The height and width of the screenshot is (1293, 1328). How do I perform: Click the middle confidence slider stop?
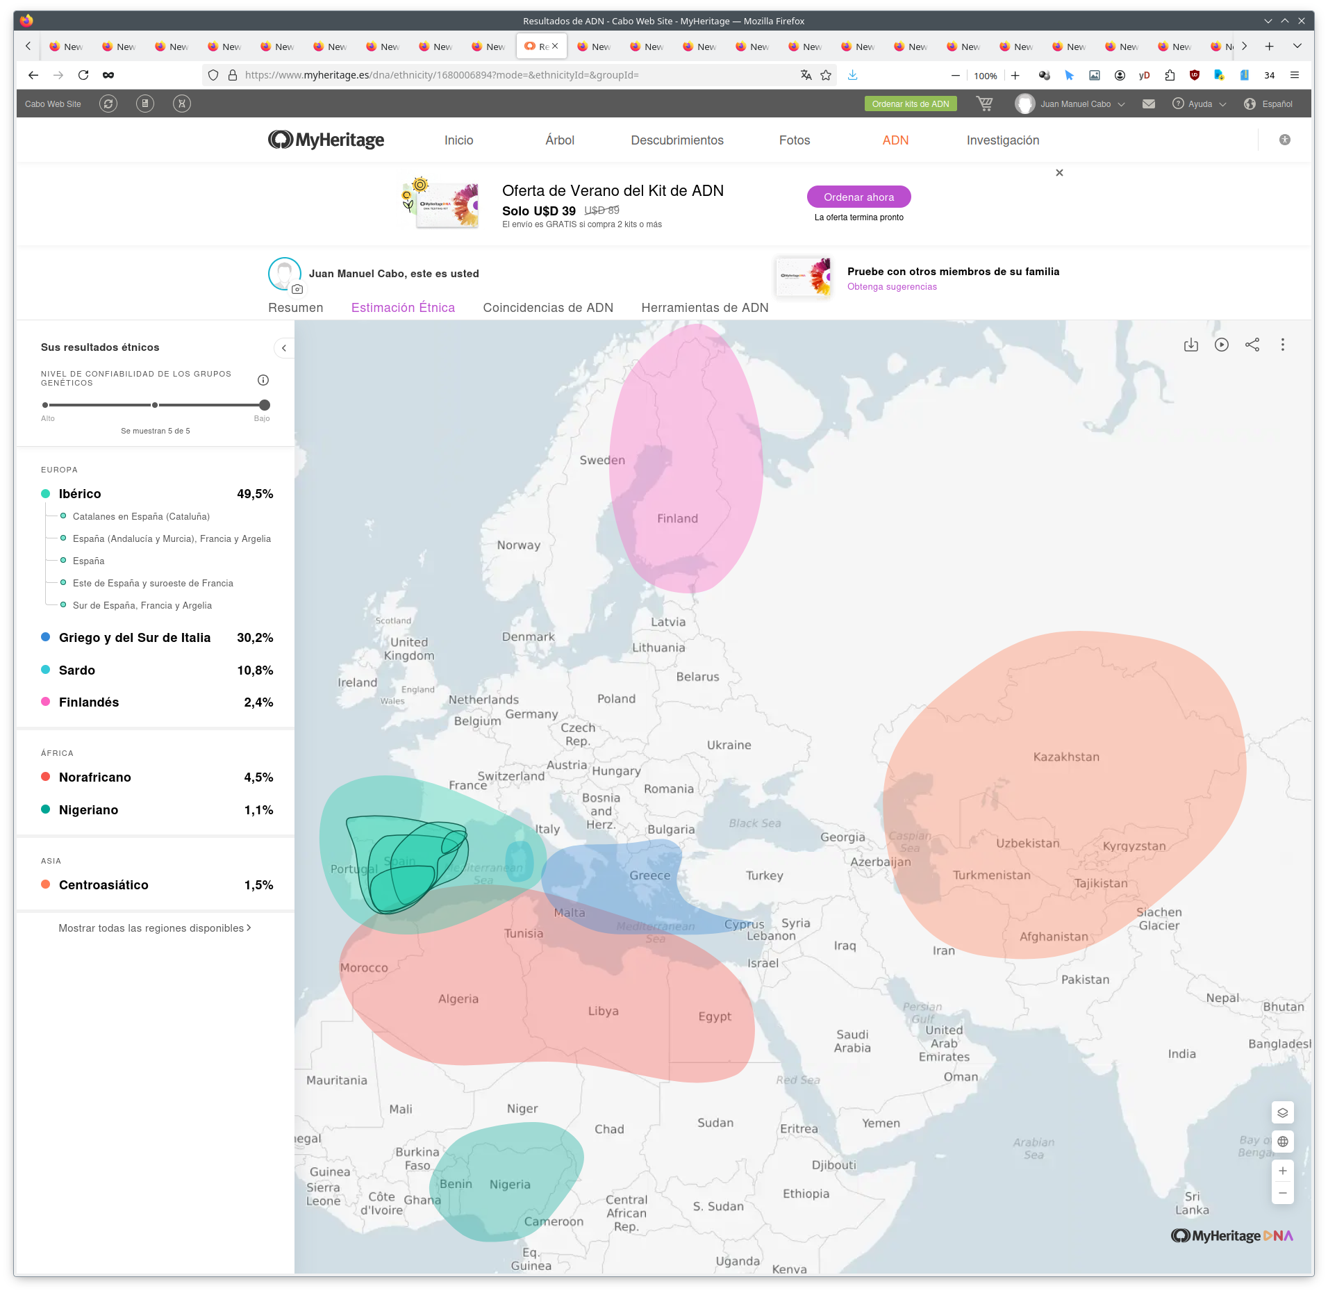click(155, 405)
